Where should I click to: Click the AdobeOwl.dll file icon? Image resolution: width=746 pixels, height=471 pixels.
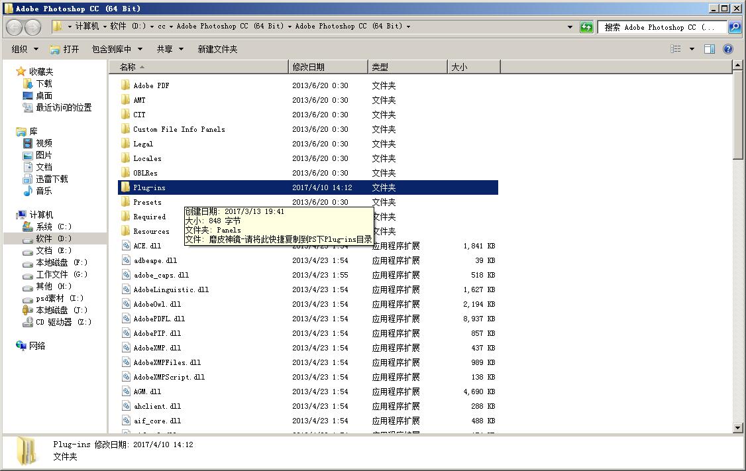tap(126, 304)
